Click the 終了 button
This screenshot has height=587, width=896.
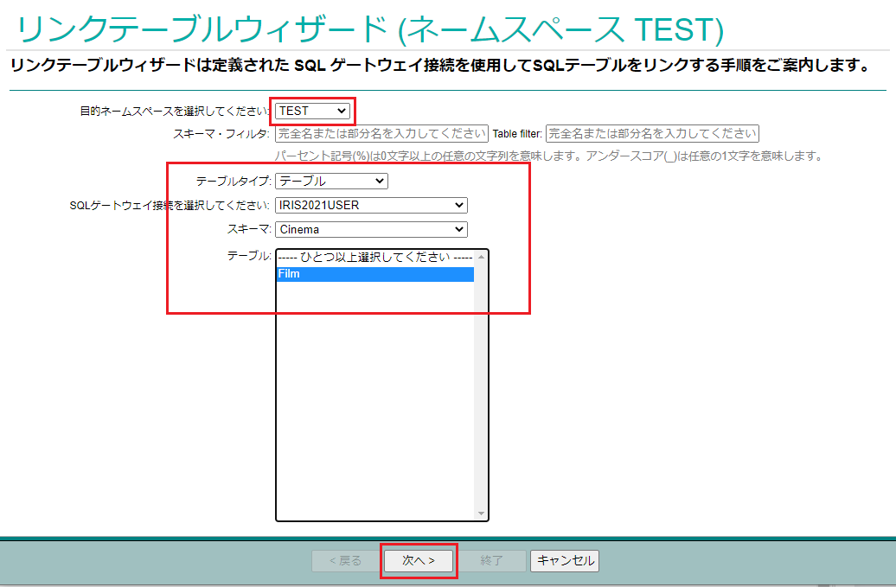pos(491,560)
